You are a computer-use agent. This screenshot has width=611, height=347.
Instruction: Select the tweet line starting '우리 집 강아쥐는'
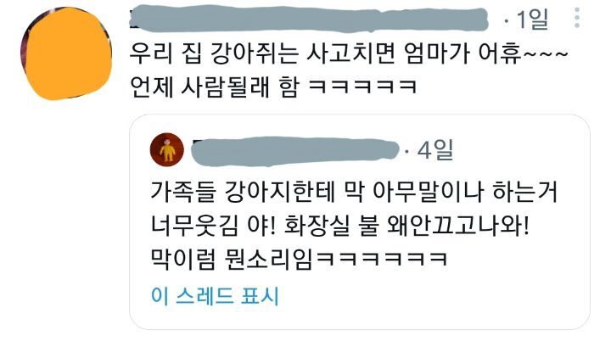(349, 53)
